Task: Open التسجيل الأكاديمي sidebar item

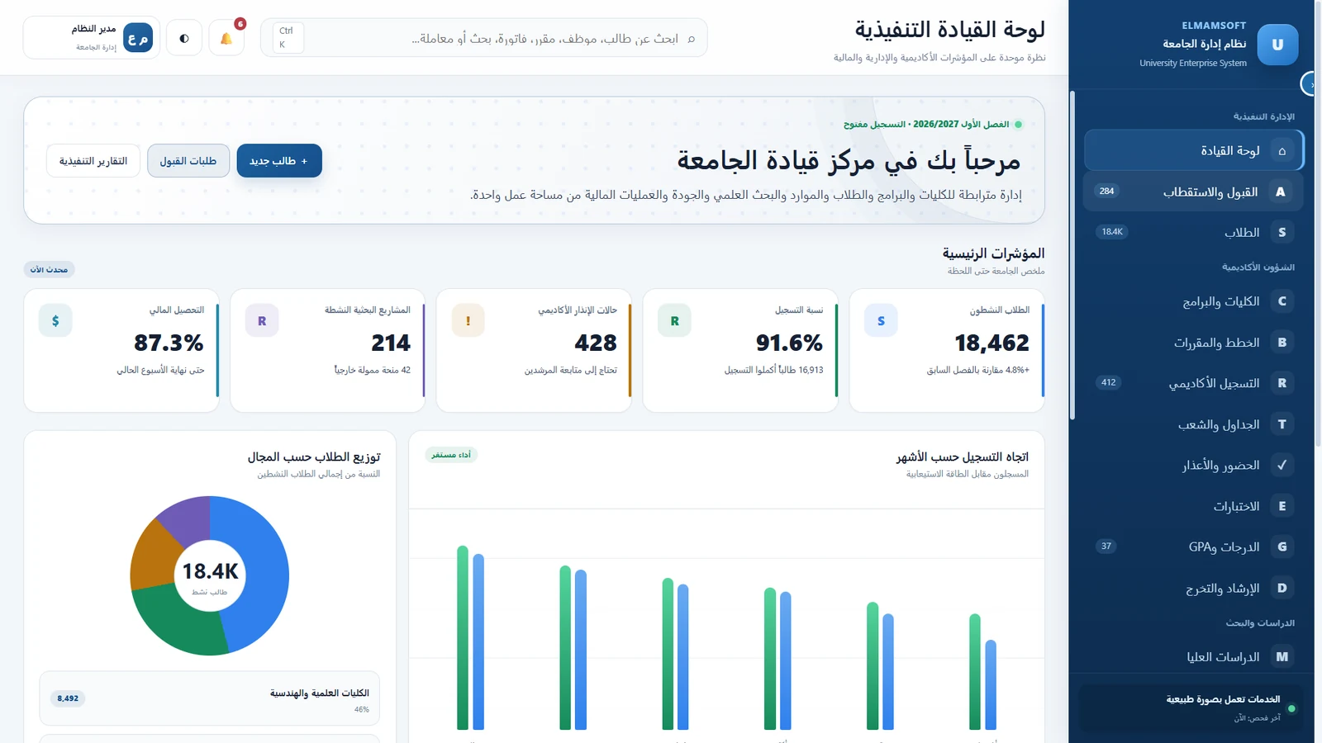Action: click(1193, 383)
